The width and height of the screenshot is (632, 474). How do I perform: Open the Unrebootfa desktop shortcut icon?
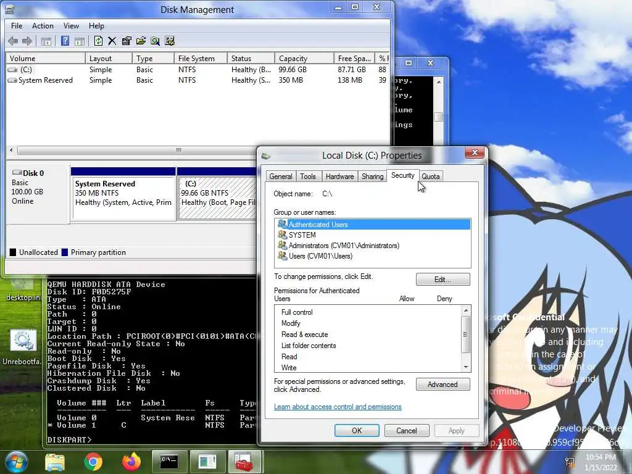point(23,341)
